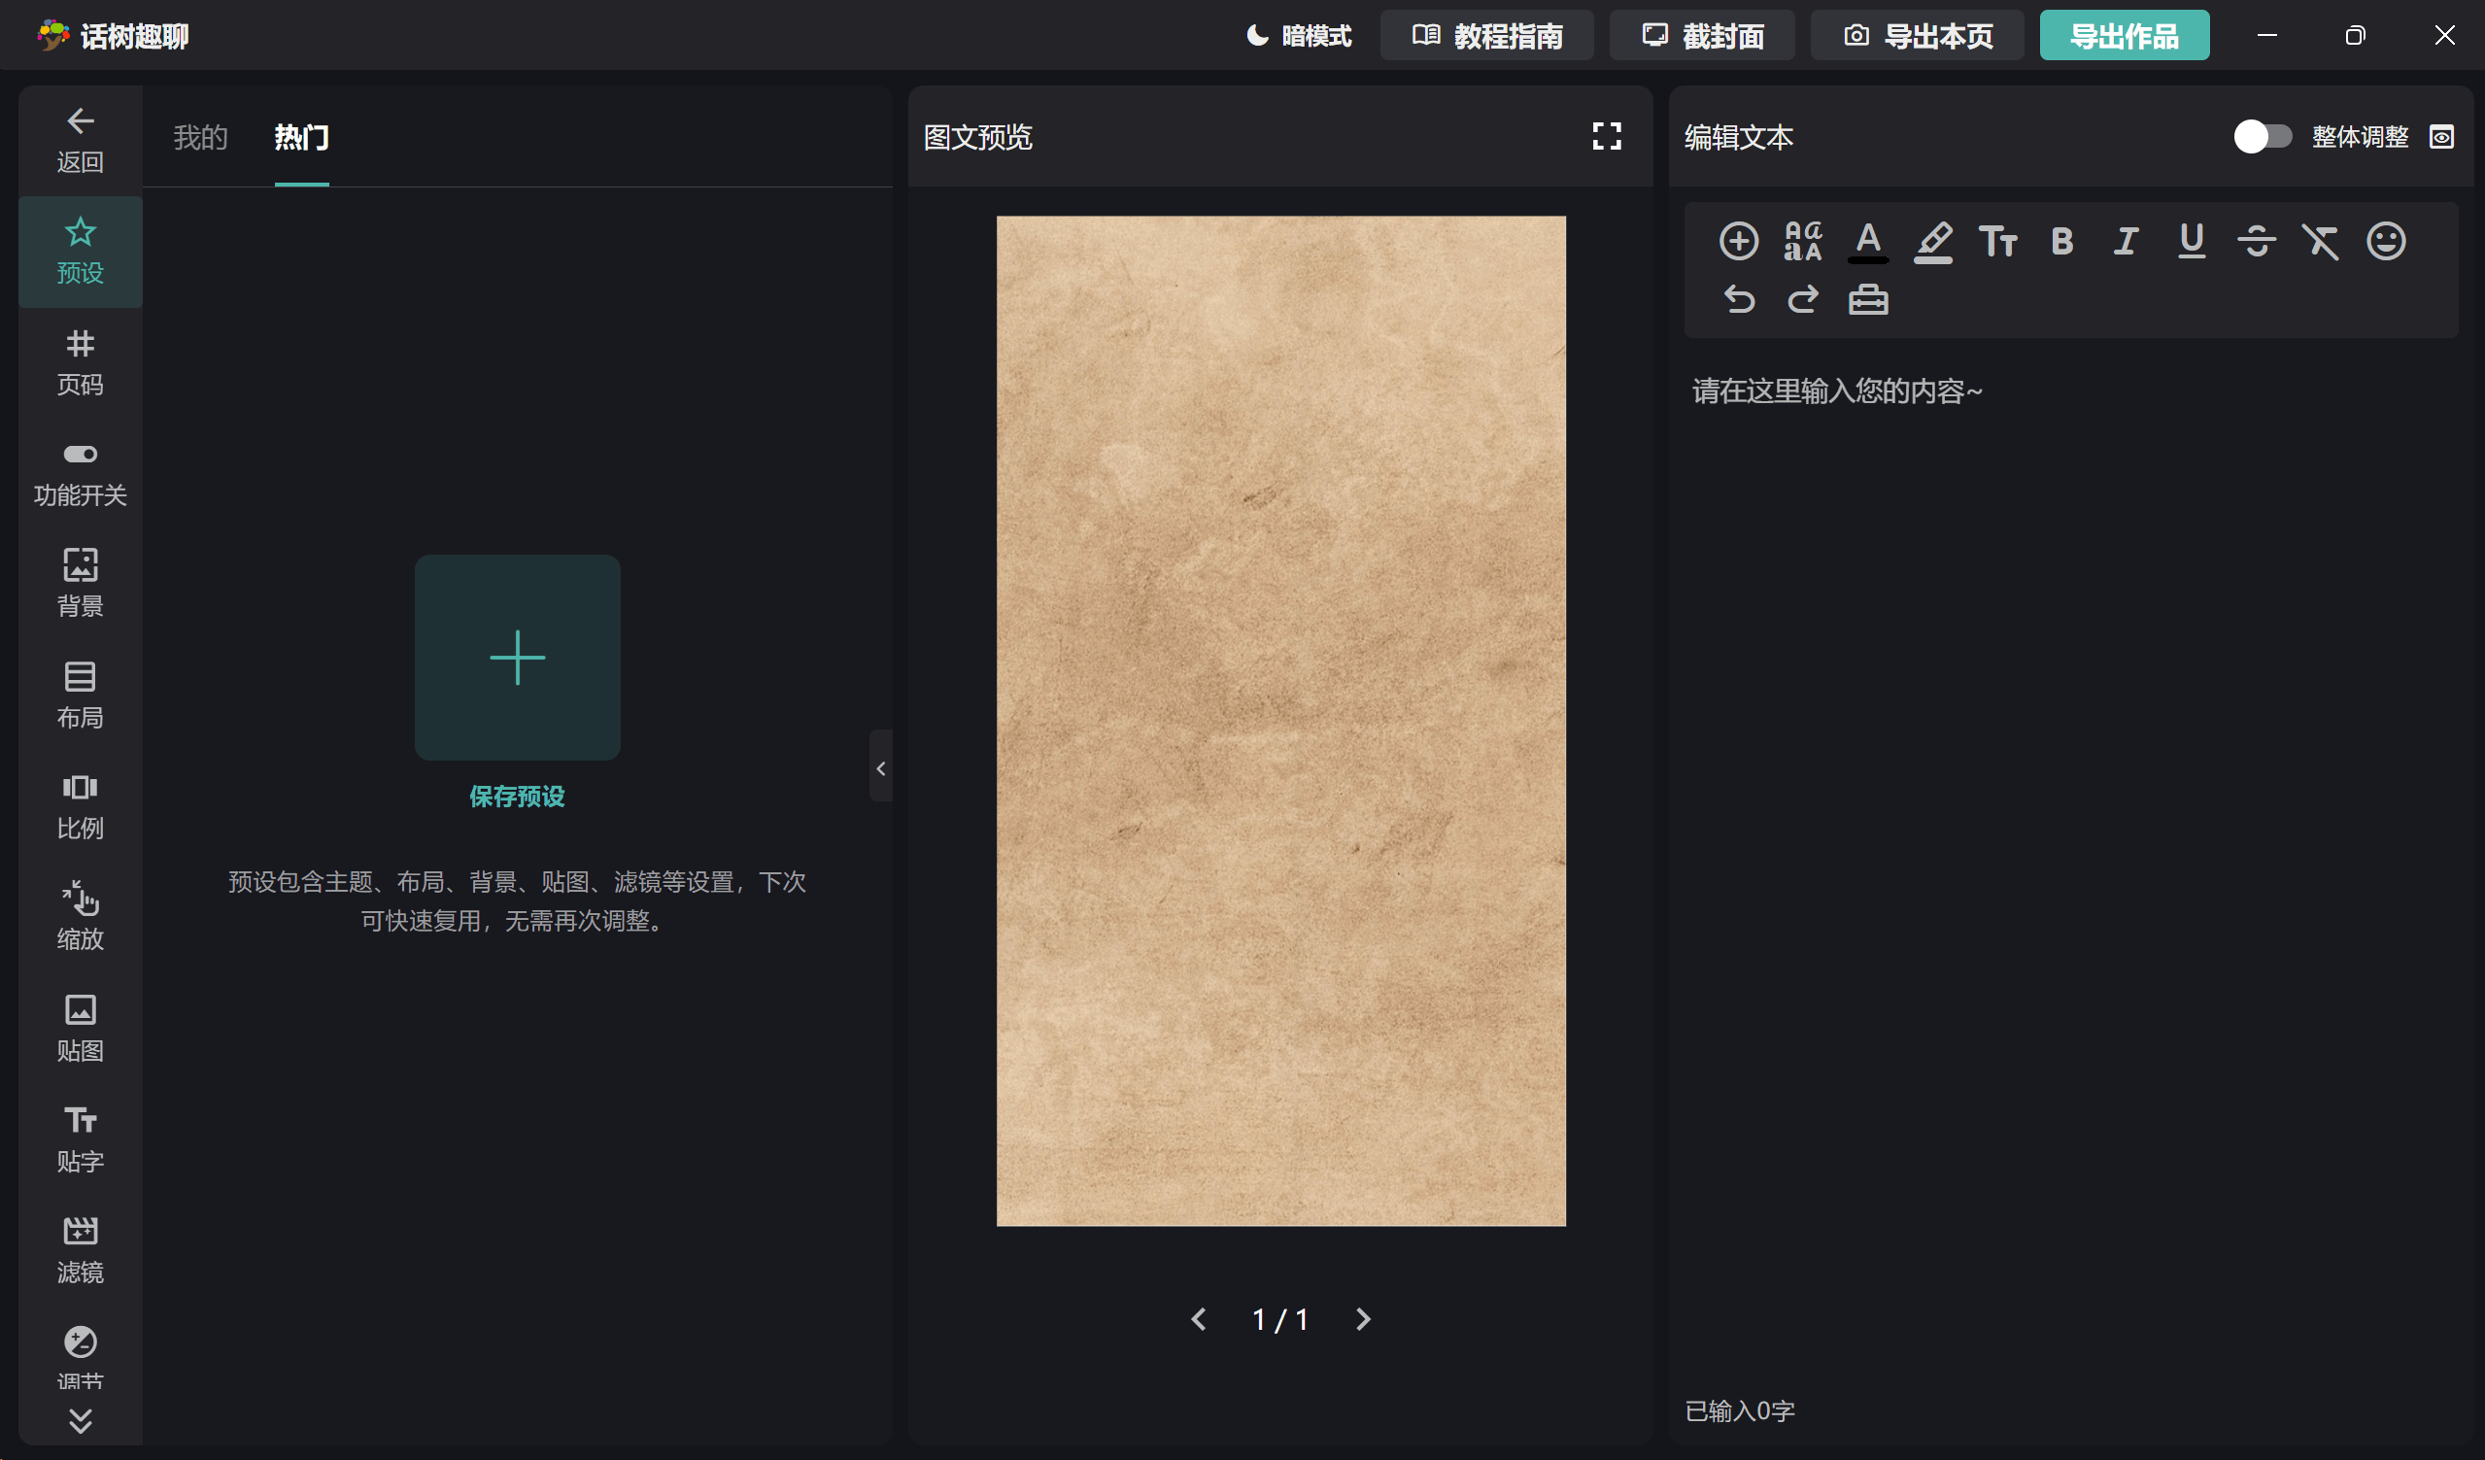Expand more sidebar items chevron

click(x=80, y=1419)
